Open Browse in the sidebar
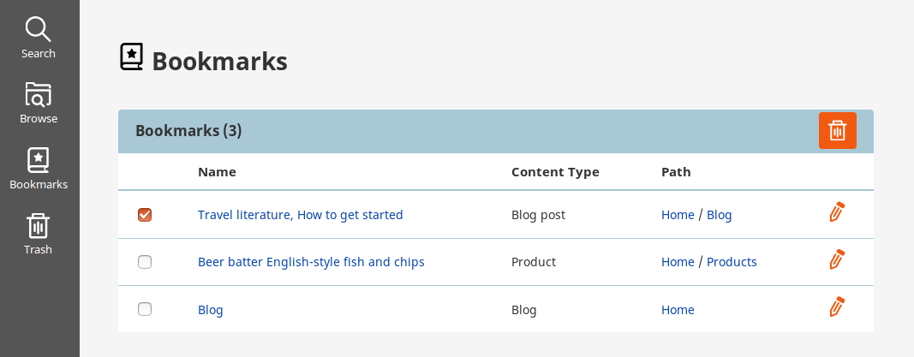 39,103
